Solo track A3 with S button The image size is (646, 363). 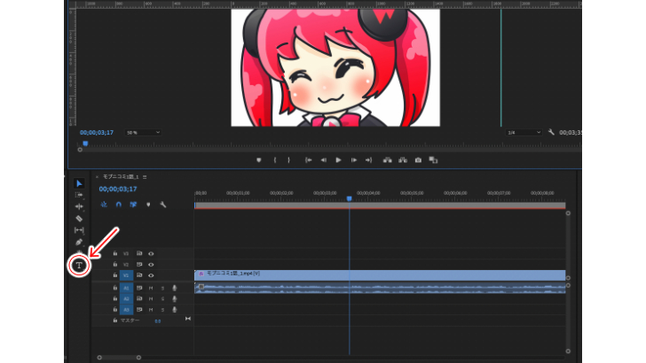coord(162,309)
